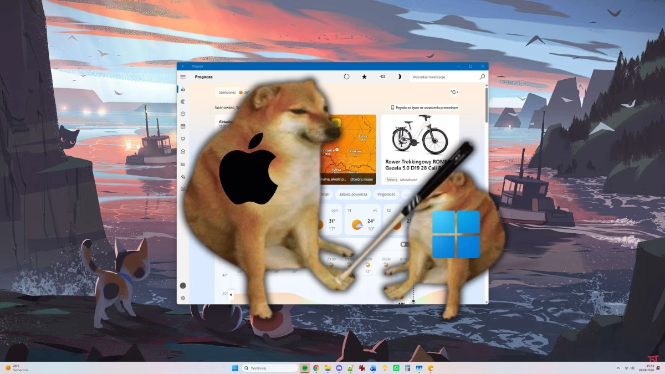Open WhatsApp from the taskbar
665x374 pixels.
(x=396, y=368)
